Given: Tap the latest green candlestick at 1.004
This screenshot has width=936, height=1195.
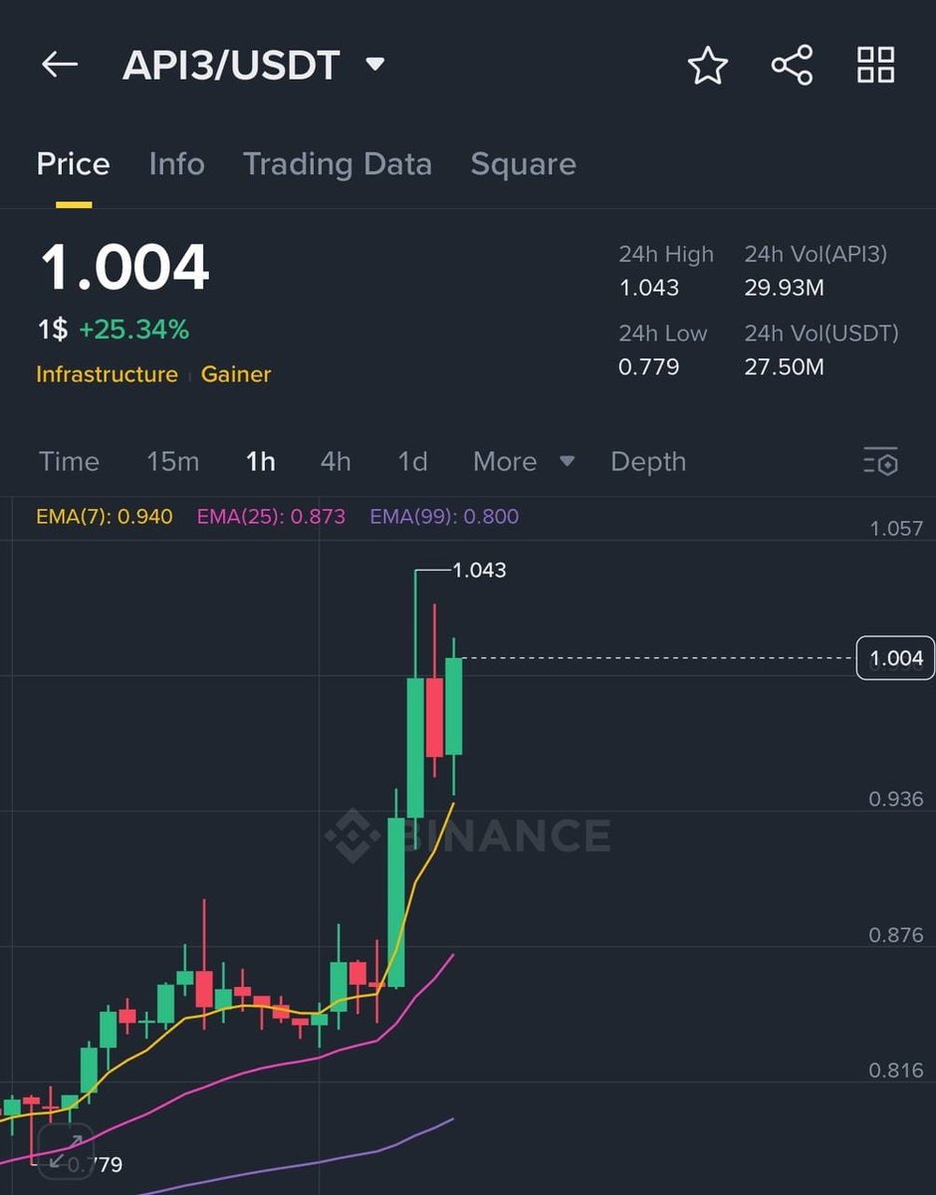Looking at the screenshot, I should (x=453, y=706).
